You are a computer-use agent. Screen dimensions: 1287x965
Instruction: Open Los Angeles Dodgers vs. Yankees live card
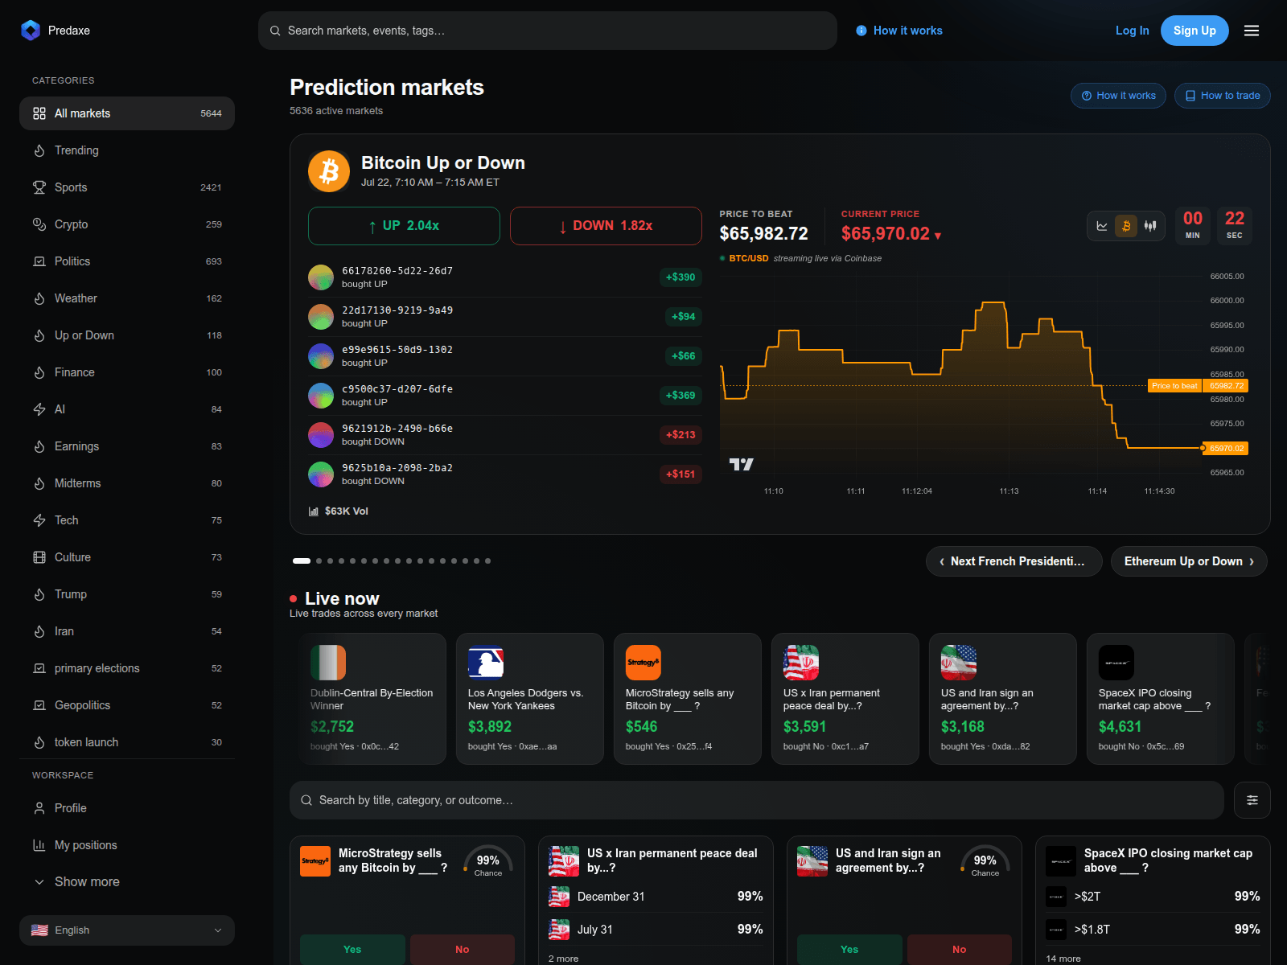point(530,699)
